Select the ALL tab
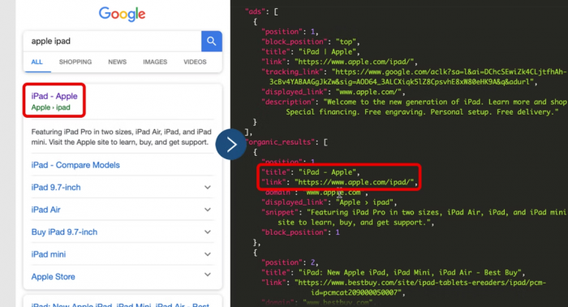This screenshot has height=307, width=568. point(37,62)
